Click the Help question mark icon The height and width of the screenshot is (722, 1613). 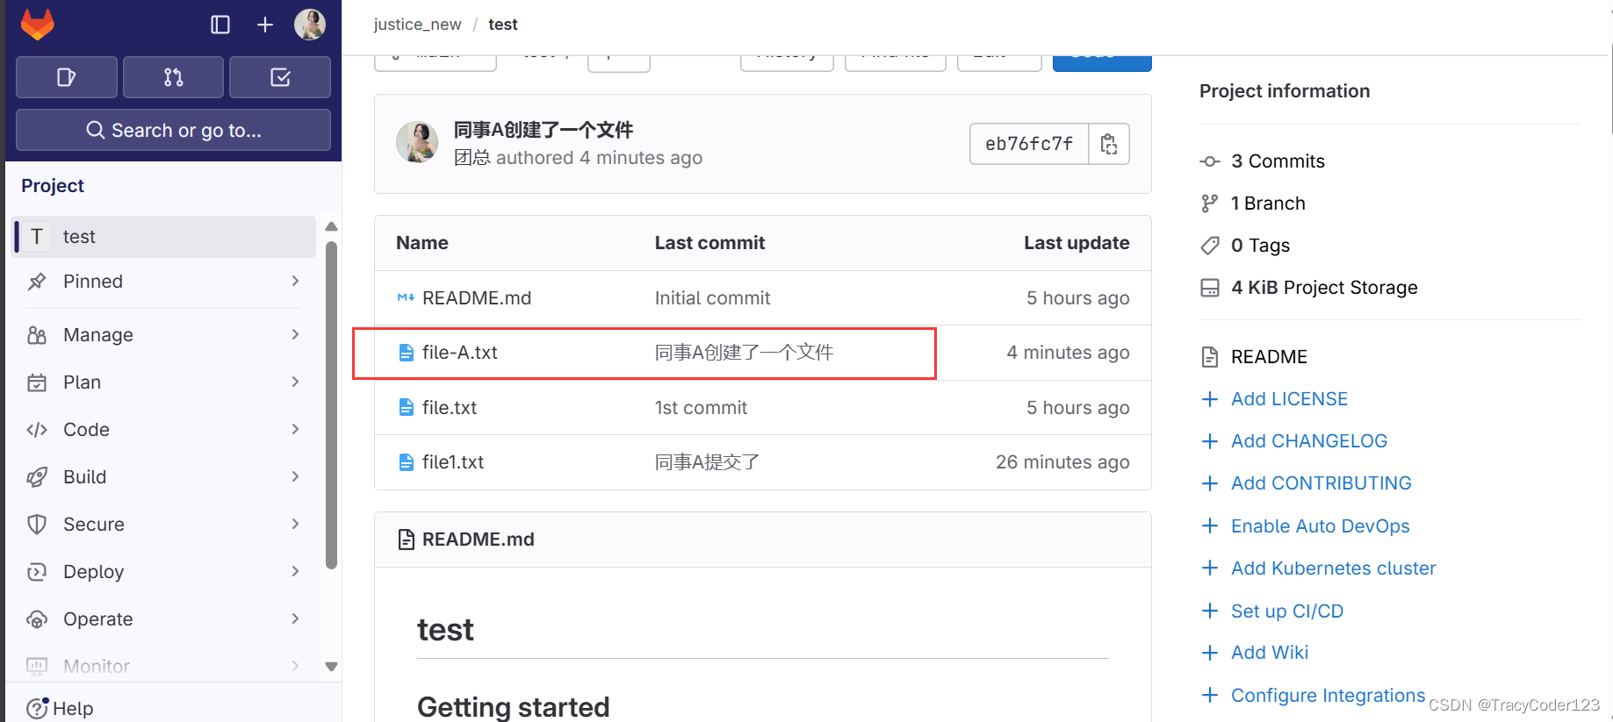tap(37, 708)
